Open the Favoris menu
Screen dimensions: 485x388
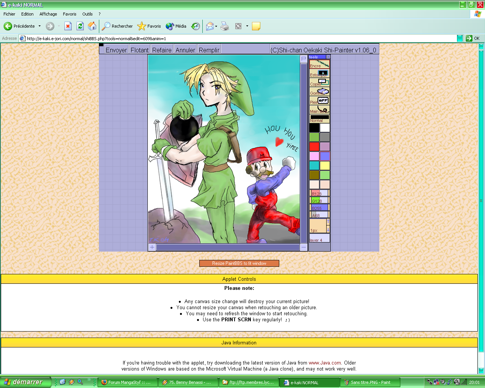(70, 14)
